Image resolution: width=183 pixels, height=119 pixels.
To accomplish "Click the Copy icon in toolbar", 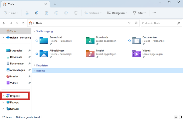I will tap(37, 13).
